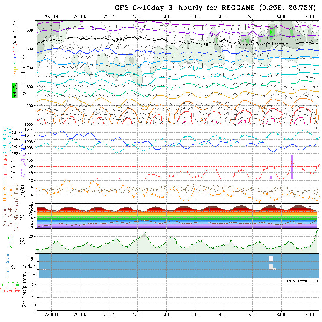Click the white middle cloud cover block
Viewport: 322px width, 322px height.
point(271,266)
